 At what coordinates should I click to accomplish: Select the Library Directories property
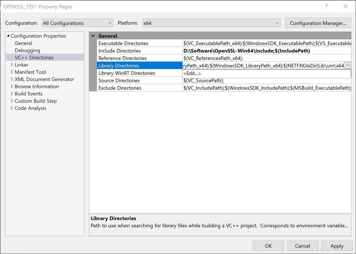140,66
